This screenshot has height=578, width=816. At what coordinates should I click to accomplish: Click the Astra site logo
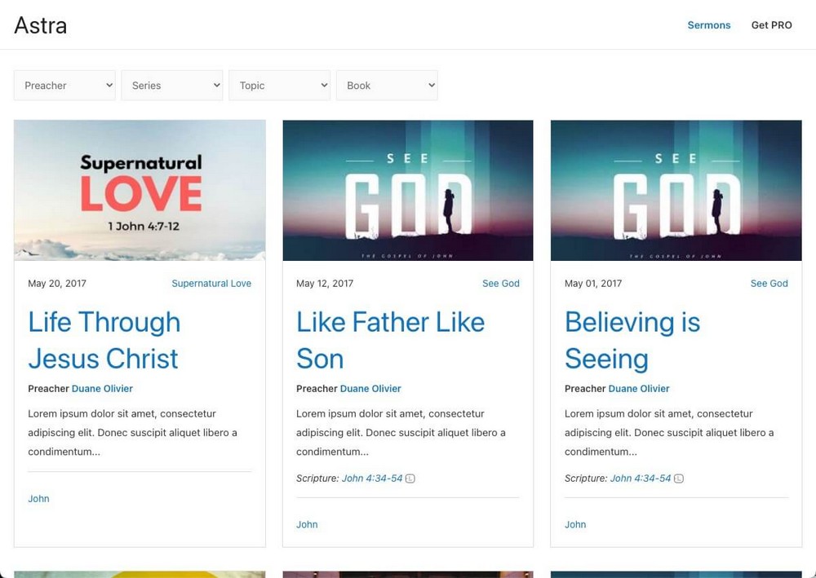pyautogui.click(x=40, y=25)
